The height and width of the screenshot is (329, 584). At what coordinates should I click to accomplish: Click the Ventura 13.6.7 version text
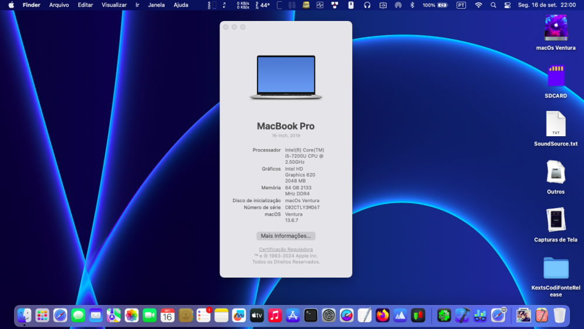tap(294, 217)
